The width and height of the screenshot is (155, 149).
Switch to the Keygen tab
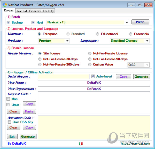9,11
